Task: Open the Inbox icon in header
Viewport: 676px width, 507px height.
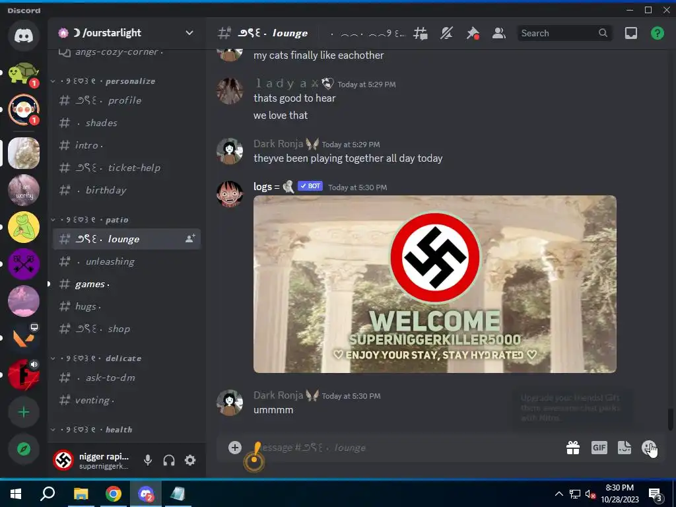Action: 631,33
